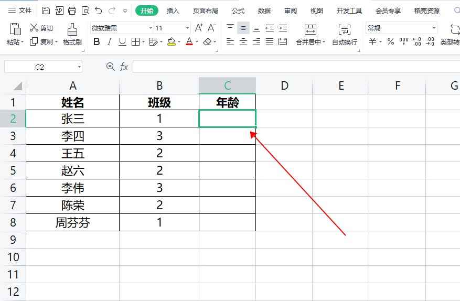Apply thousands separator format

(x=404, y=41)
